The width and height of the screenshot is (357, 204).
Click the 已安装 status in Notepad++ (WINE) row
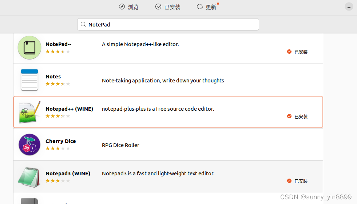[x=301, y=117]
